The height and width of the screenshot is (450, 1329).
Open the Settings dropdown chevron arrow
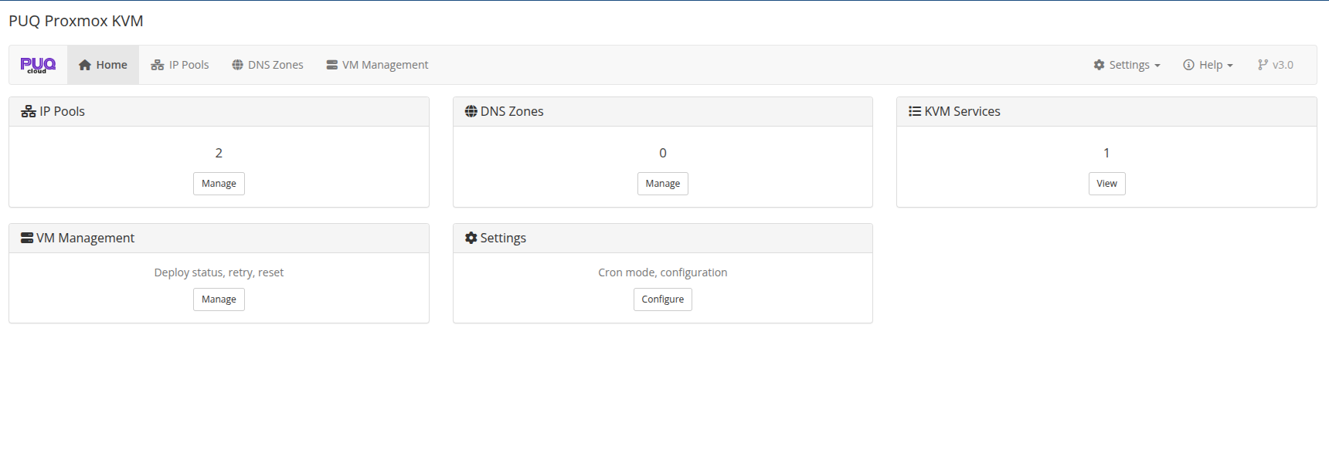1156,64
